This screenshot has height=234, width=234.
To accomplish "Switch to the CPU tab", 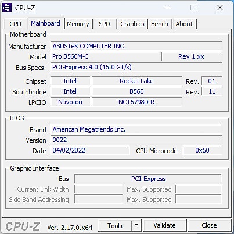I will pyautogui.click(x=15, y=24).
